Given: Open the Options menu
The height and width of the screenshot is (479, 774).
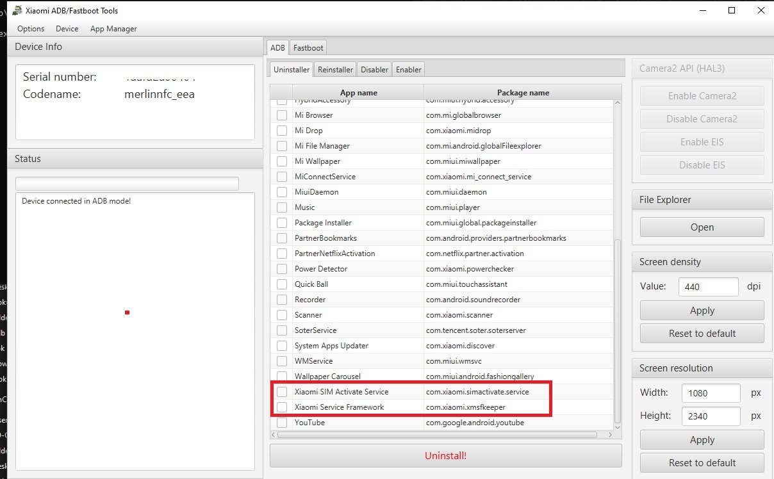Looking at the screenshot, I should pos(31,29).
